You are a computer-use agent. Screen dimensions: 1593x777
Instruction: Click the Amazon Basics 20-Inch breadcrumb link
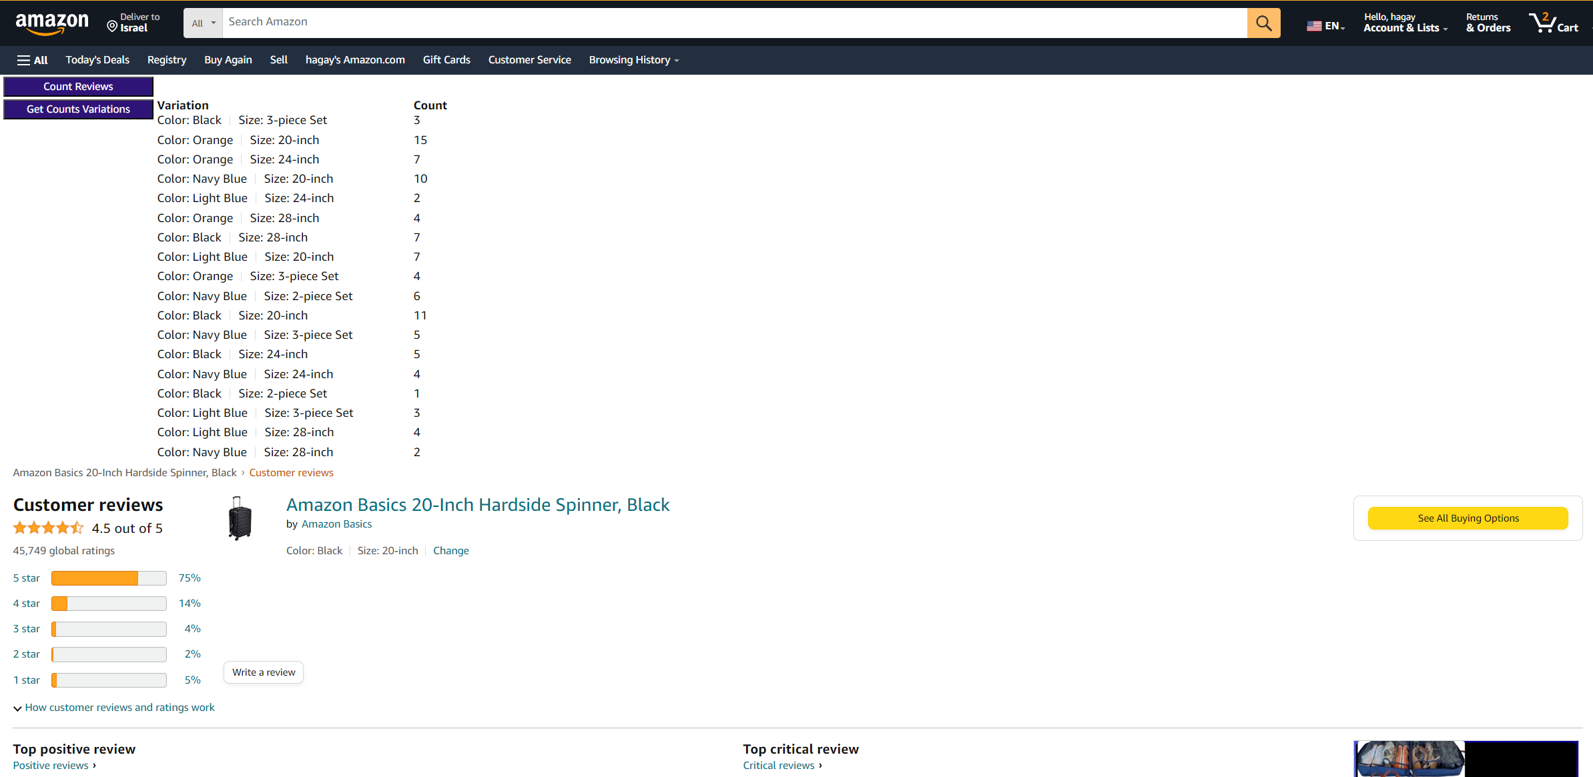click(125, 473)
